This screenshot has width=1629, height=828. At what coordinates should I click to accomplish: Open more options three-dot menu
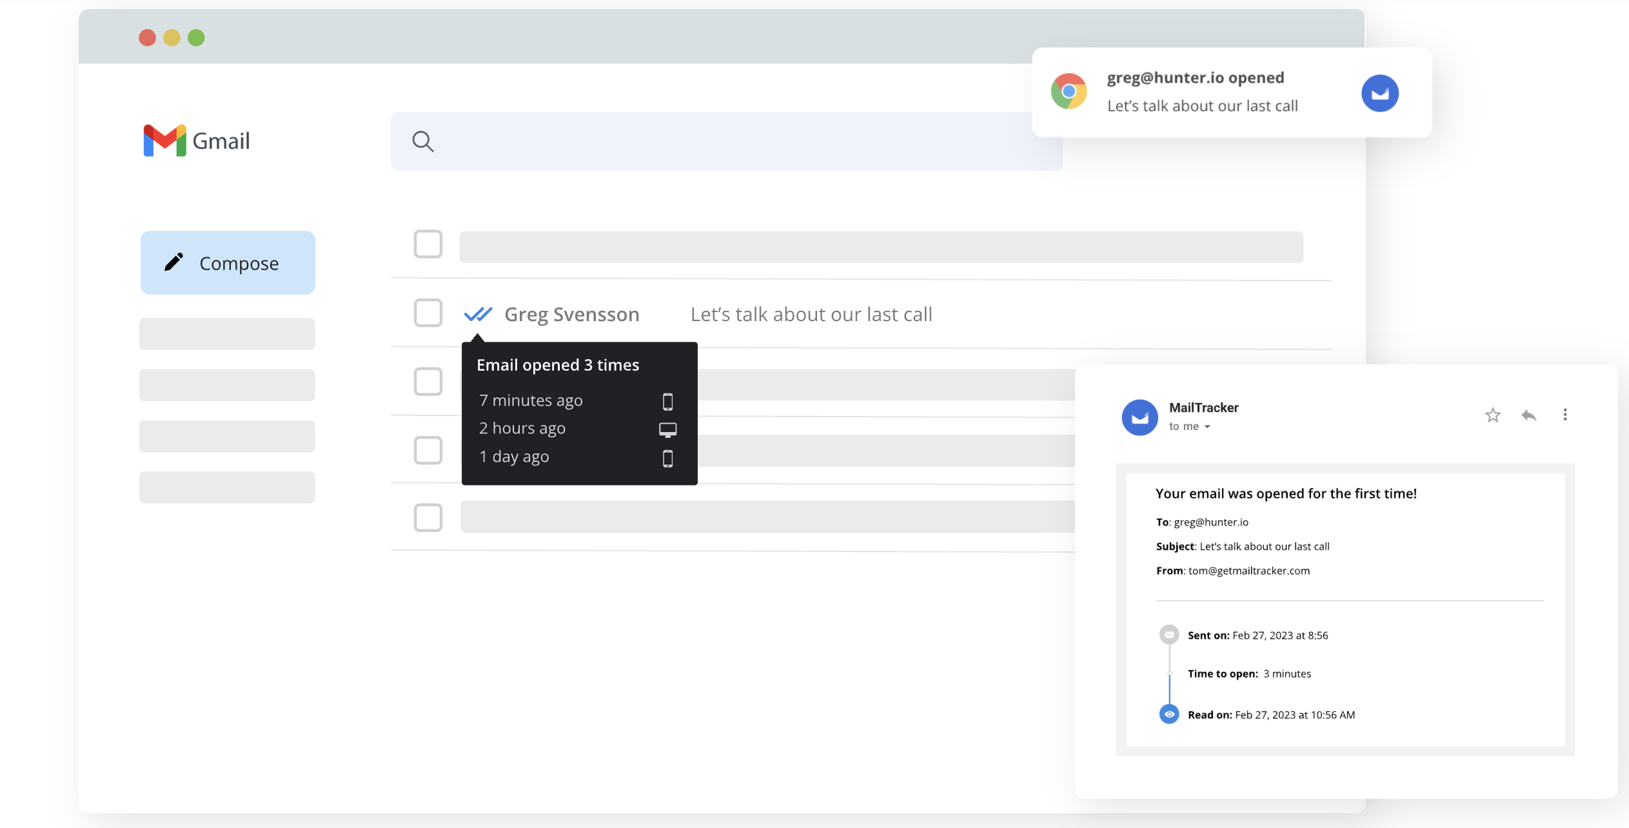[1565, 415]
